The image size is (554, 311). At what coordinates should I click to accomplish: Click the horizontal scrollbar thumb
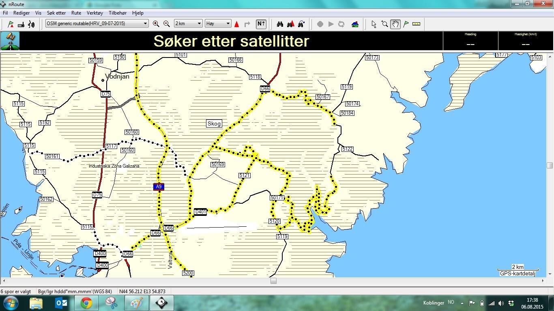pyautogui.click(x=273, y=281)
